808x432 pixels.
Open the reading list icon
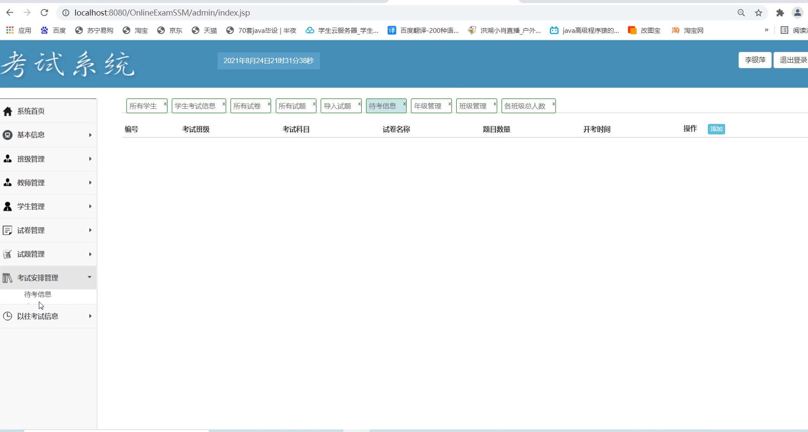pyautogui.click(x=785, y=30)
